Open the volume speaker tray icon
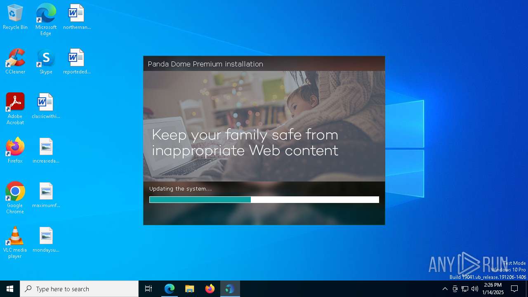Image resolution: width=528 pixels, height=297 pixels. 475,289
